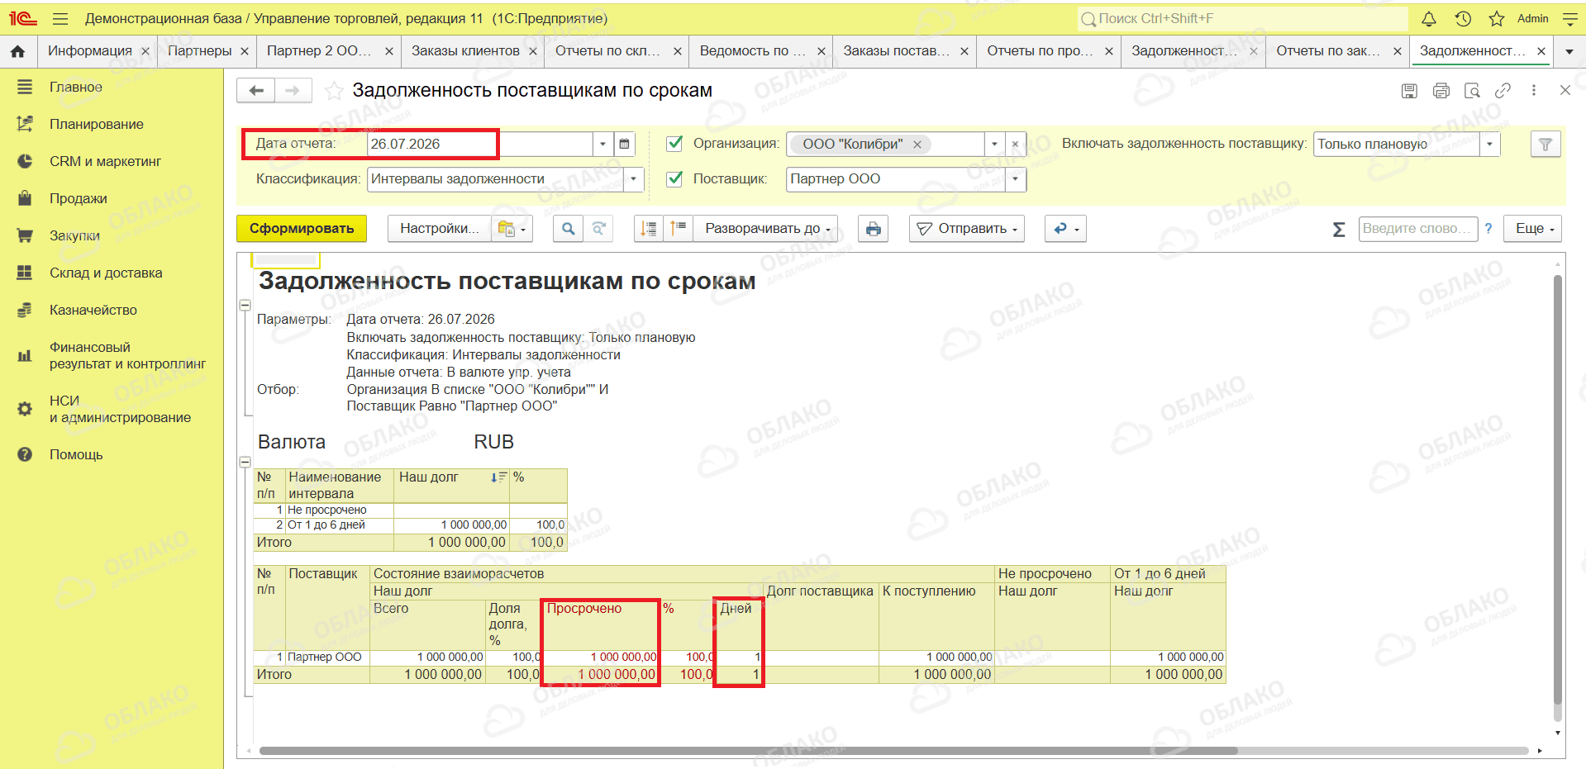1586x769 pixels.
Task: Switch to the Заказы клиентов tab
Action: coord(465,51)
